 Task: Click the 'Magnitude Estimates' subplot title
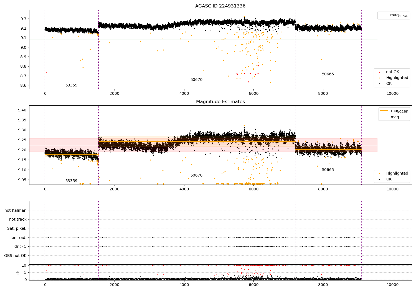(x=220, y=102)
